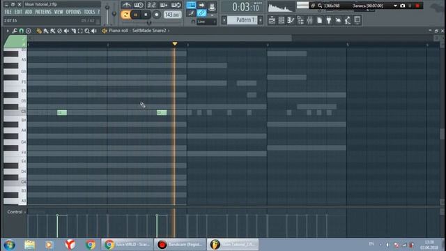Open the one-click audio recording microphone icon
446x251 pixels.
click(348, 20)
